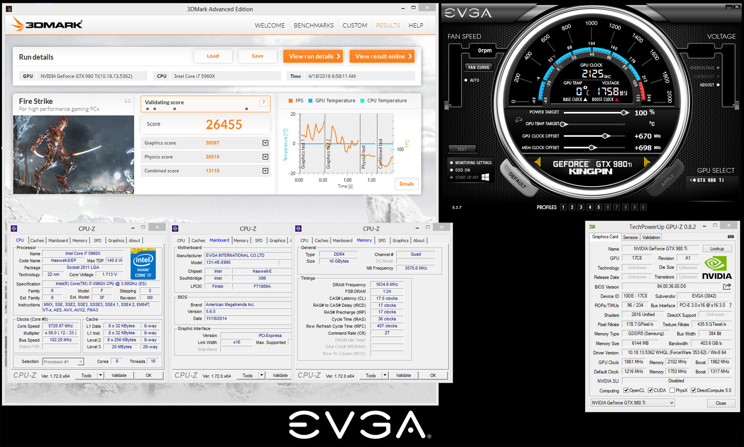Switch to the Sensors tab in GPU-Z
The width and height of the screenshot is (744, 447).
[x=630, y=237]
